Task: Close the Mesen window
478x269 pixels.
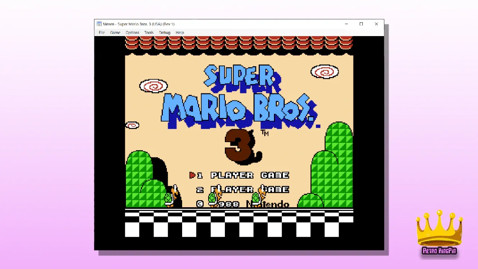Action: click(x=376, y=24)
